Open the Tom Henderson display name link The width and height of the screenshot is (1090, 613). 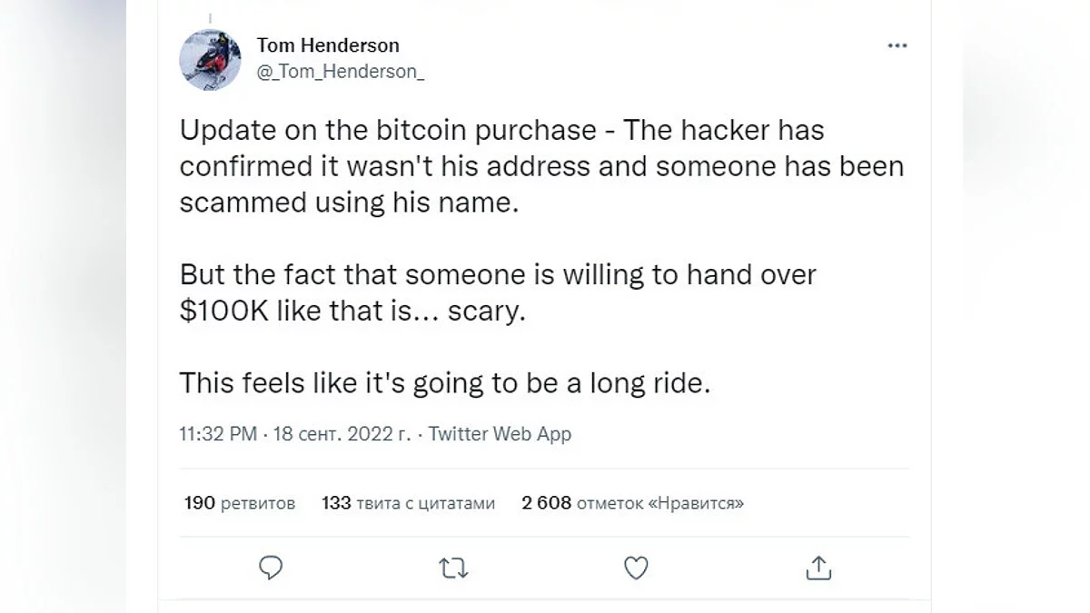(x=328, y=45)
